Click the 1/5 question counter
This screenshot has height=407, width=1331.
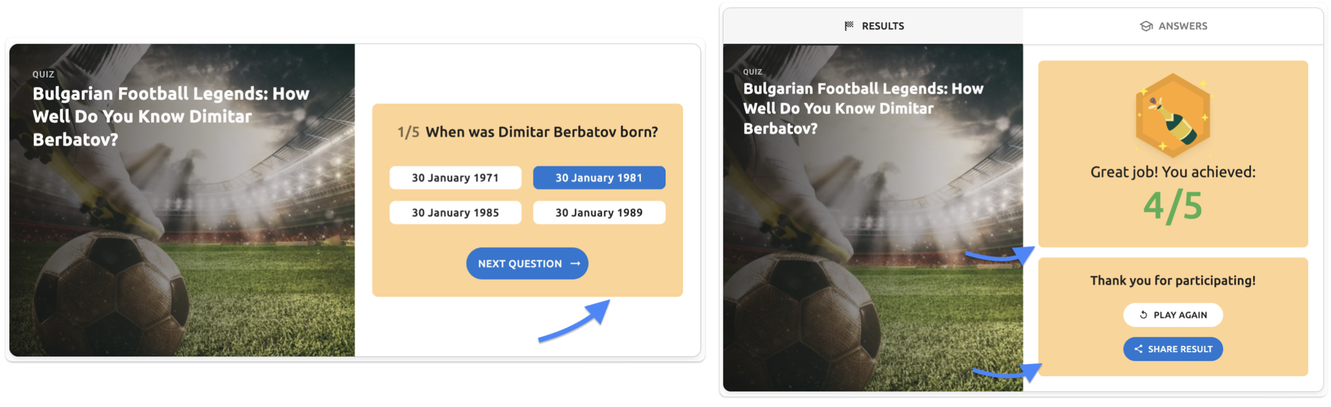click(408, 133)
